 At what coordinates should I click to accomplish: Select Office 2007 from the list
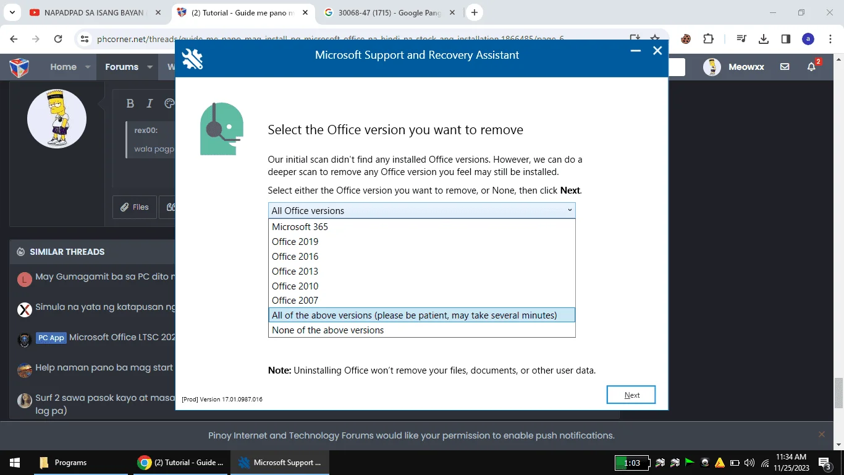422,301
